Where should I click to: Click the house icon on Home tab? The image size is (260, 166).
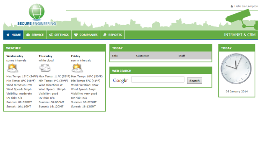(8, 35)
